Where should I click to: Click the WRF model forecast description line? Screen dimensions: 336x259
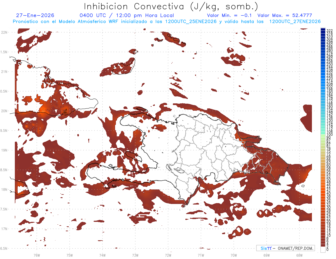(167, 22)
